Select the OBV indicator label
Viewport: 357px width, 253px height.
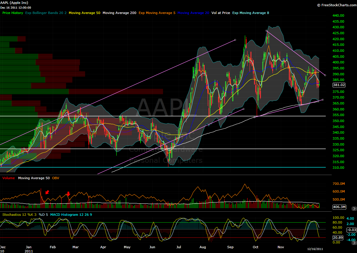tap(56, 178)
